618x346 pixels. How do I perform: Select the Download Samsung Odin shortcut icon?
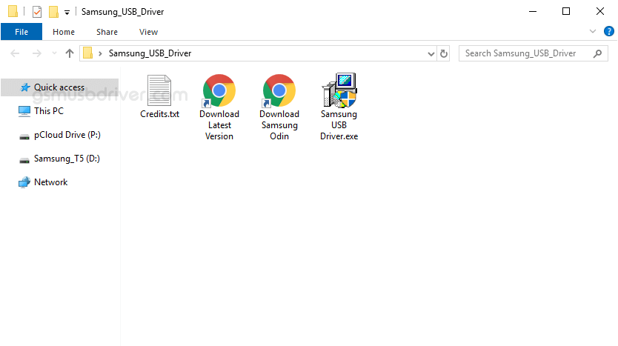[x=279, y=90]
